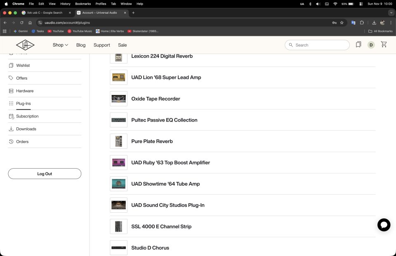
Task: Open the saved items bookmark icon
Action: (x=358, y=45)
